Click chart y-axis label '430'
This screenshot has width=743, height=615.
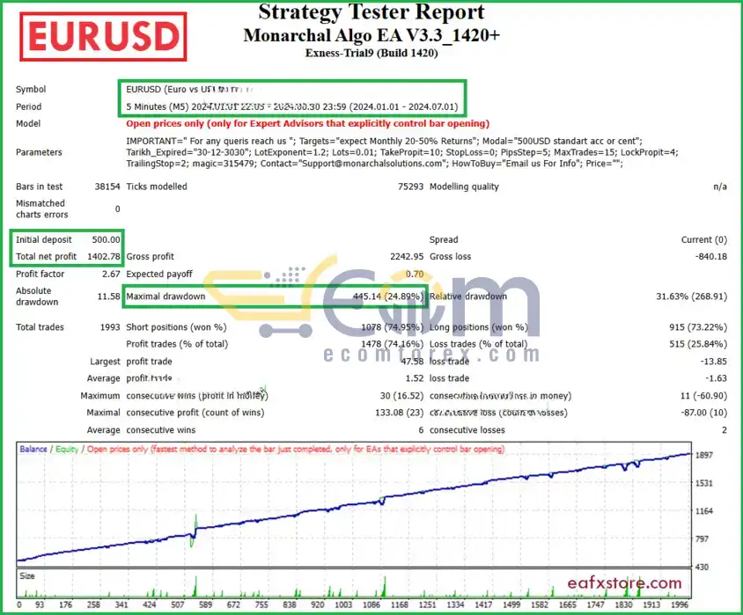coord(702,567)
